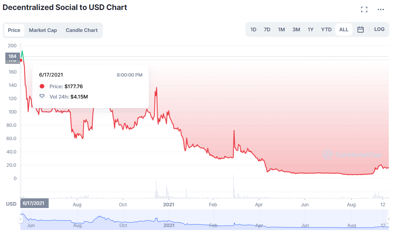Click the 2021 label on main x-axis
The image size is (394, 232).
pyautogui.click(x=169, y=205)
